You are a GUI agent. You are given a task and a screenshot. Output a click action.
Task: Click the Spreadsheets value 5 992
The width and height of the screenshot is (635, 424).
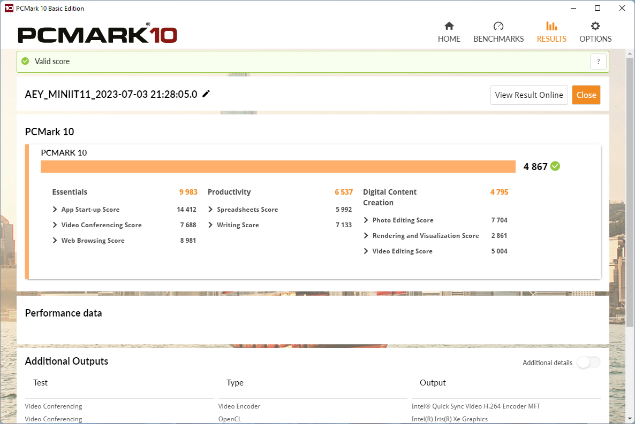click(x=344, y=209)
